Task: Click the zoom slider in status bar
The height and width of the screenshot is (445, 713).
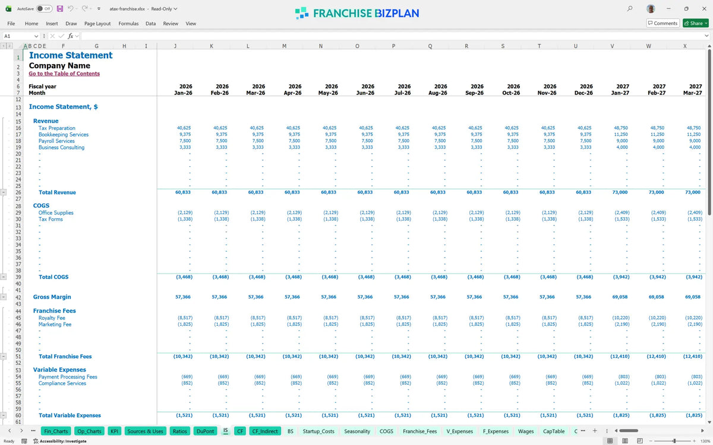Action: [x=674, y=441]
